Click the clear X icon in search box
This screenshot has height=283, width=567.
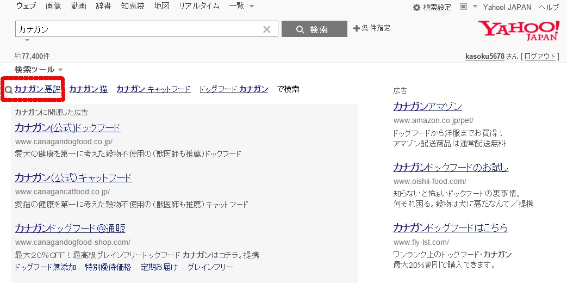click(266, 29)
